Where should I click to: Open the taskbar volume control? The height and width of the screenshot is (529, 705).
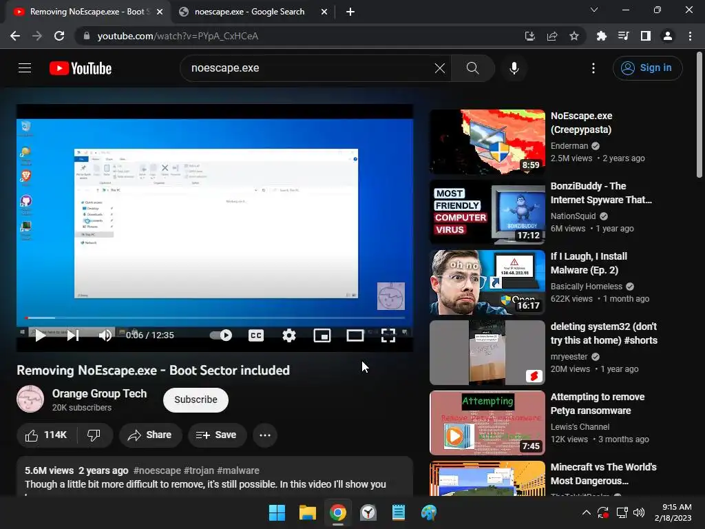(639, 512)
